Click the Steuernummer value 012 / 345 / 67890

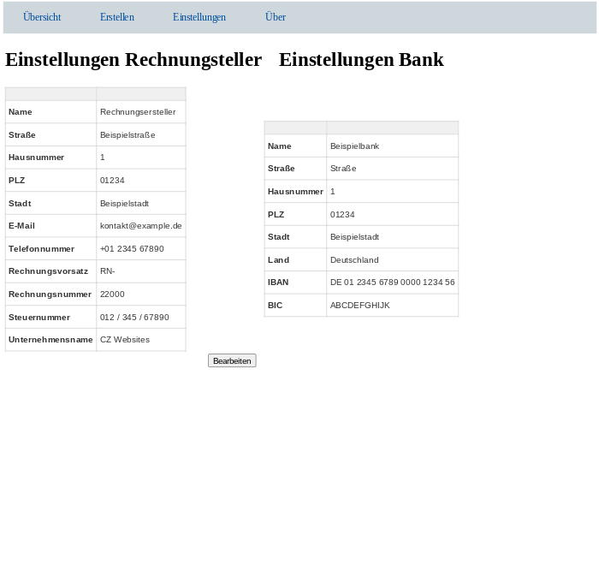tap(134, 318)
